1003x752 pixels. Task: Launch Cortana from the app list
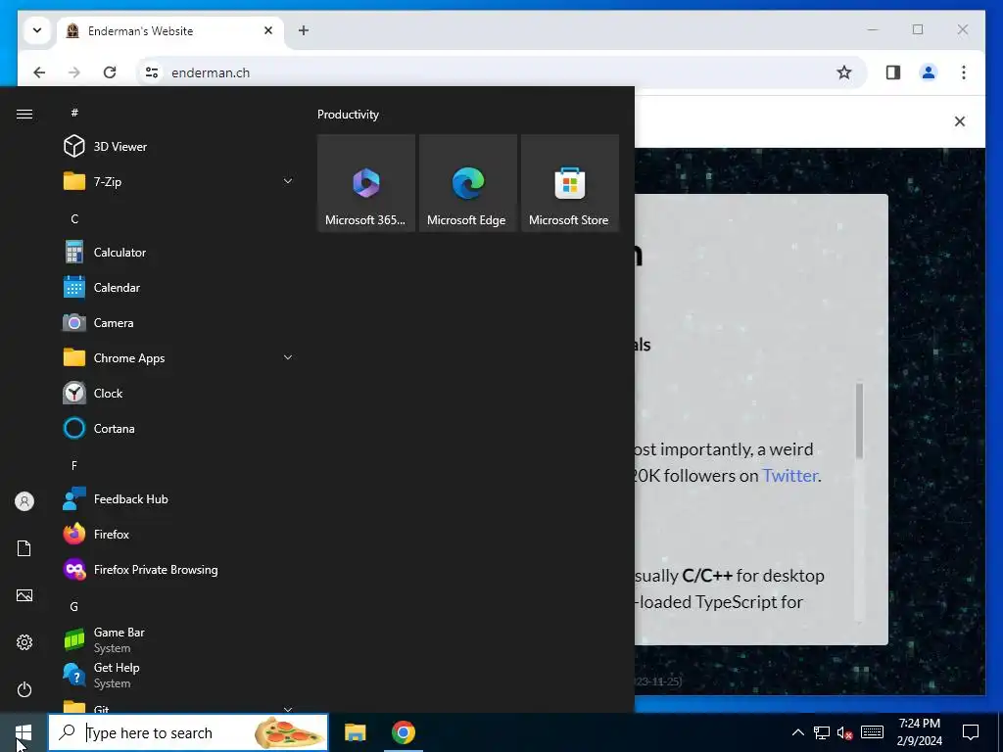pyautogui.click(x=179, y=428)
